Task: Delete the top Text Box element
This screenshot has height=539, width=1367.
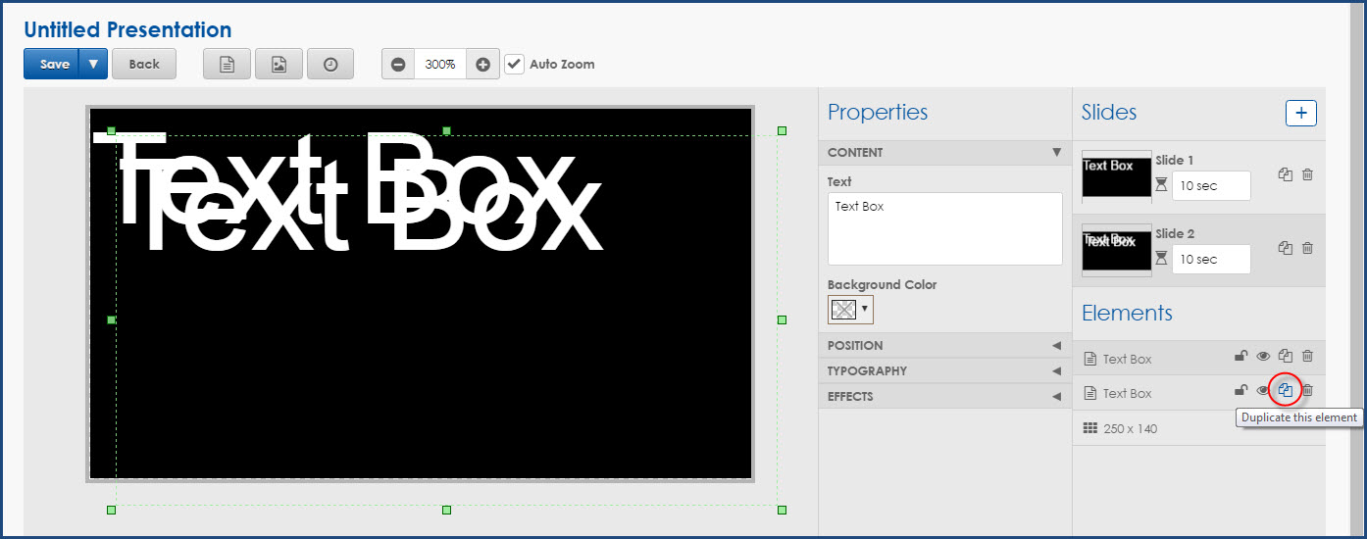Action: click(x=1307, y=356)
